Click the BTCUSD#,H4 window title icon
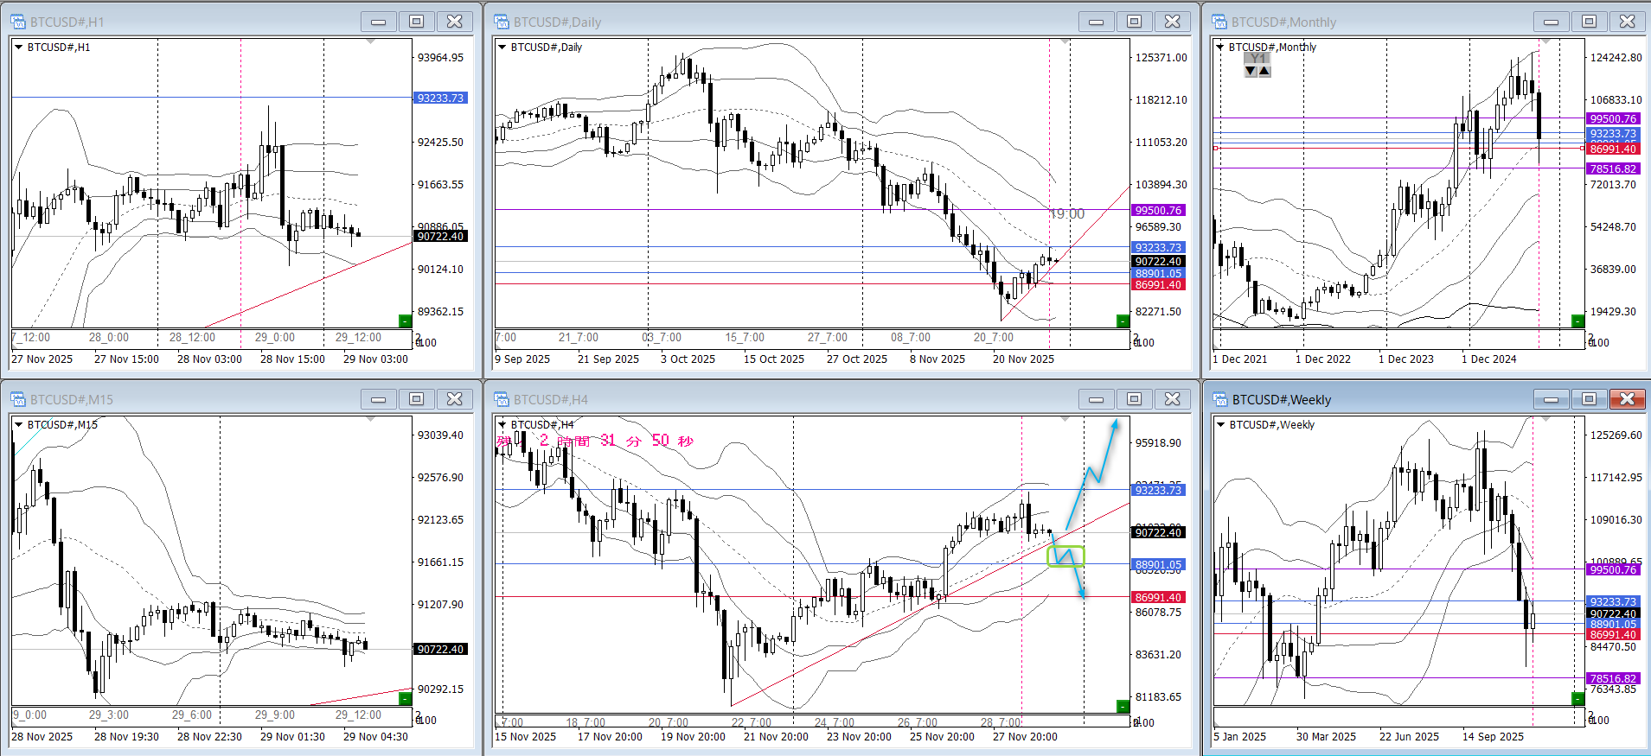 pyautogui.click(x=501, y=399)
